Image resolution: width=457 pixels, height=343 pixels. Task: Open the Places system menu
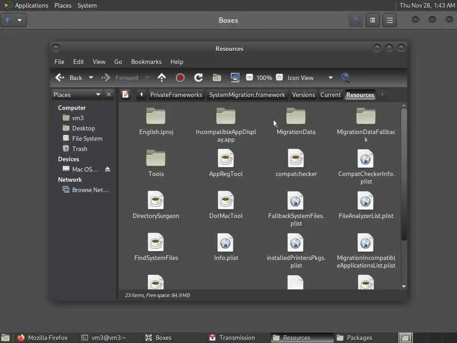tap(63, 5)
